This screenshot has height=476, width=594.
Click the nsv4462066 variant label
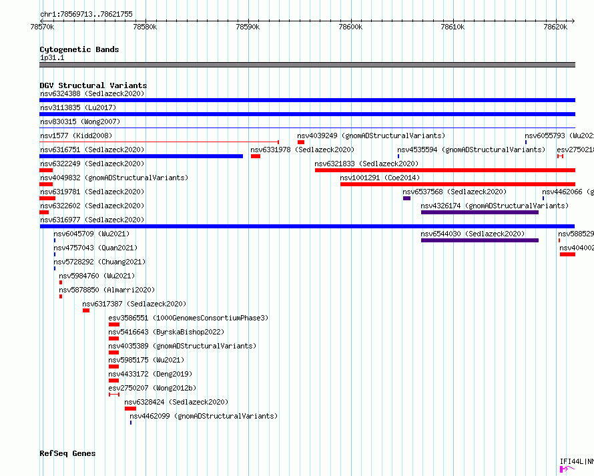(568, 192)
